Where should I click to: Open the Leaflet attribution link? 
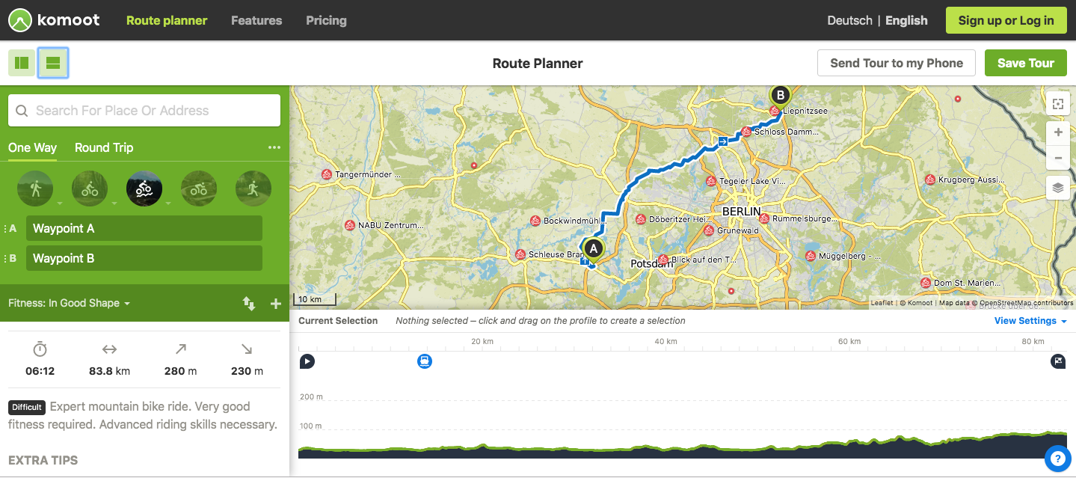[881, 303]
